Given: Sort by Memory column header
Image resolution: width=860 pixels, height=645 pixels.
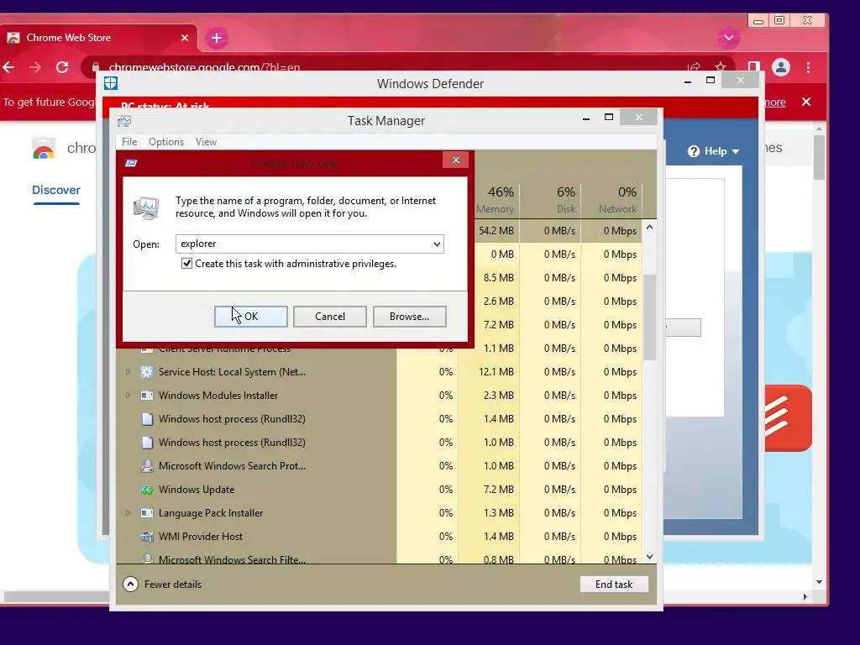Looking at the screenshot, I should (x=496, y=200).
